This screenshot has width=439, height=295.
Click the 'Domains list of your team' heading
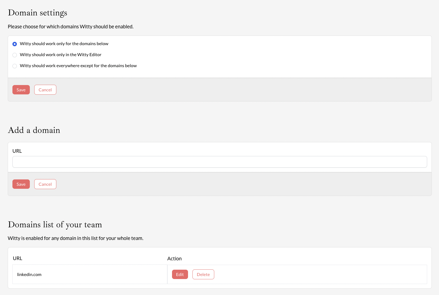point(55,225)
